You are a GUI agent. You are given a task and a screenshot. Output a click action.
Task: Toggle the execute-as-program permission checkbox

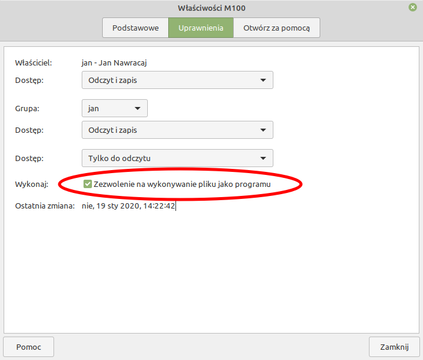coord(88,184)
